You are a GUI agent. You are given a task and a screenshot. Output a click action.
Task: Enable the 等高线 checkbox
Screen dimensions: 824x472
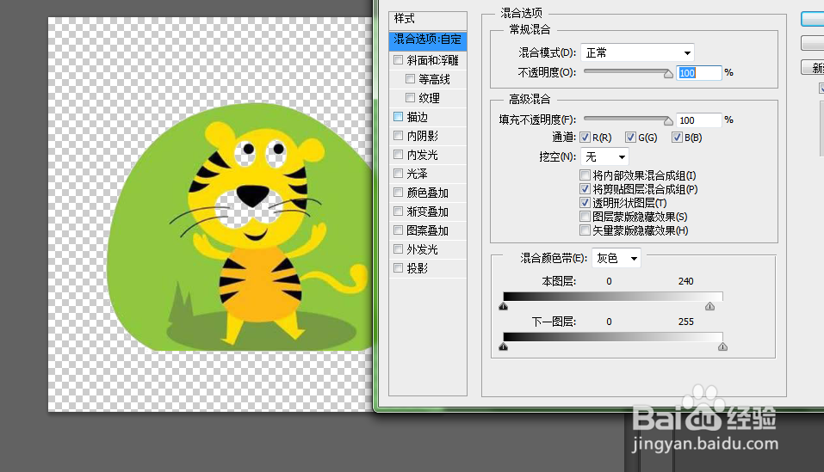(411, 79)
